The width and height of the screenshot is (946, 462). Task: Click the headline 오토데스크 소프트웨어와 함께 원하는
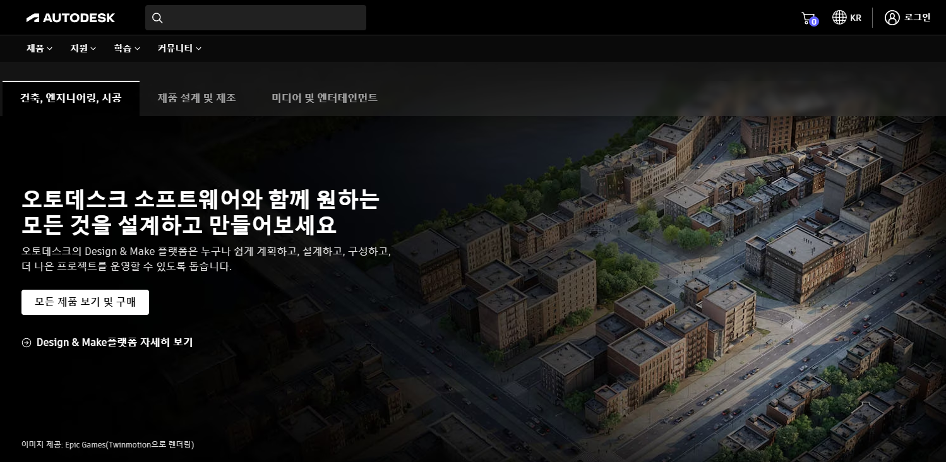point(201,199)
